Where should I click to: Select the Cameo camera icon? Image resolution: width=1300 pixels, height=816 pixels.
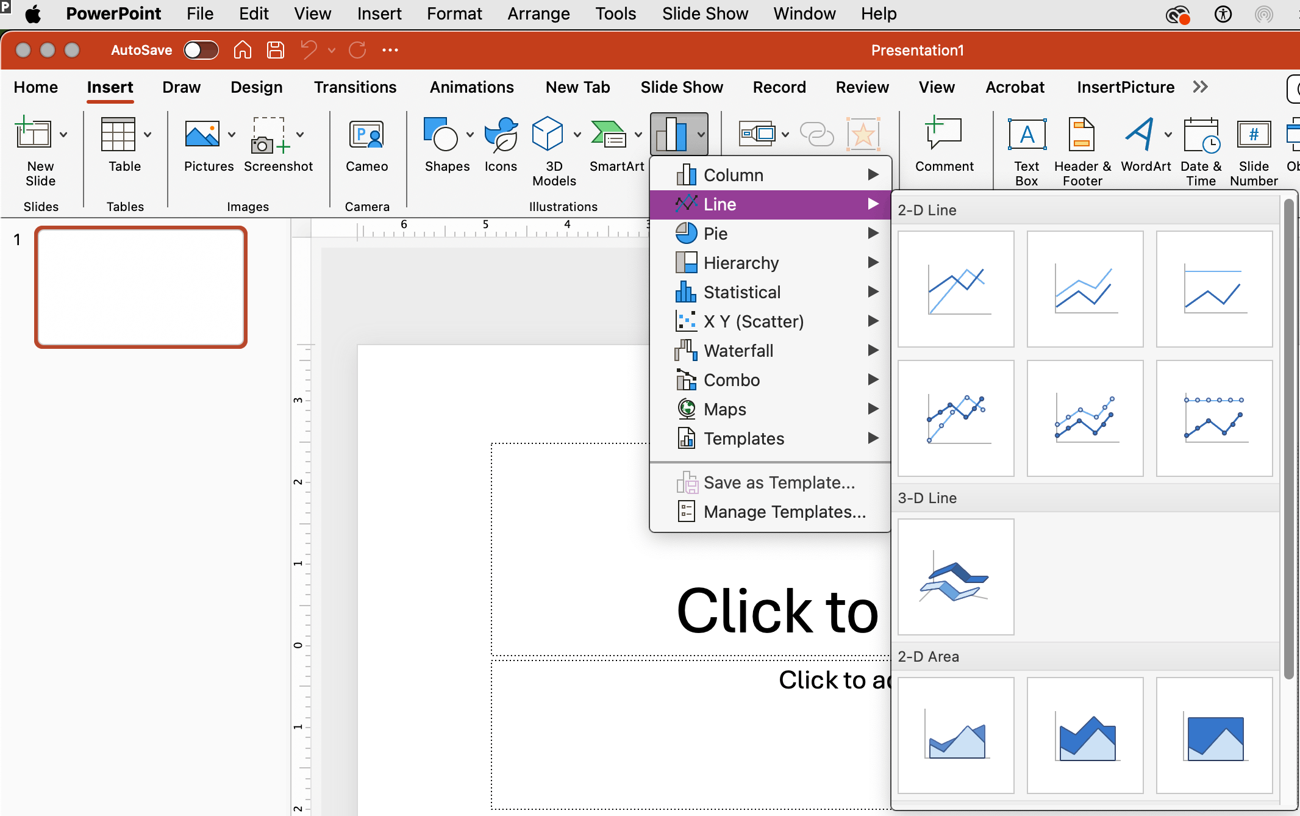click(x=366, y=134)
